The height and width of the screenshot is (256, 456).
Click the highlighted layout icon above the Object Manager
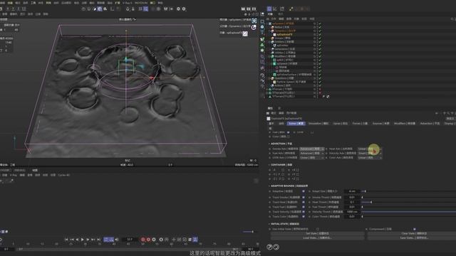269,9
